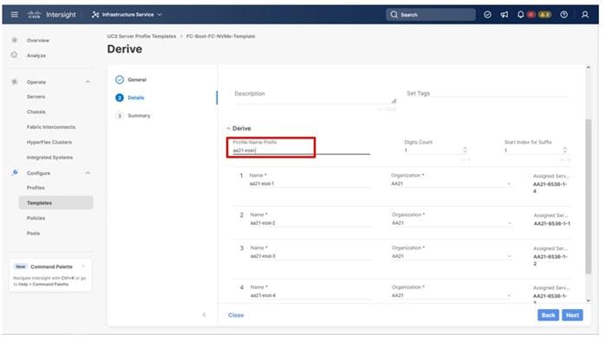
Task: Open the hamburger navigation menu
Action: (x=14, y=15)
